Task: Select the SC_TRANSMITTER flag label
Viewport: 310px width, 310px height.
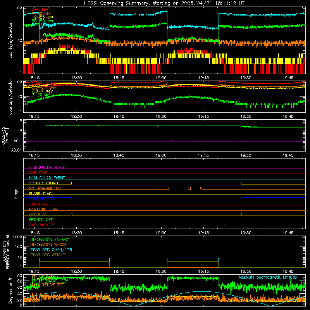Action: point(45,188)
